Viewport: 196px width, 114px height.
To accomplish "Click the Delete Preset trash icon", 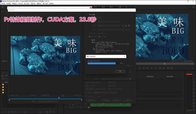I will click(129, 26).
